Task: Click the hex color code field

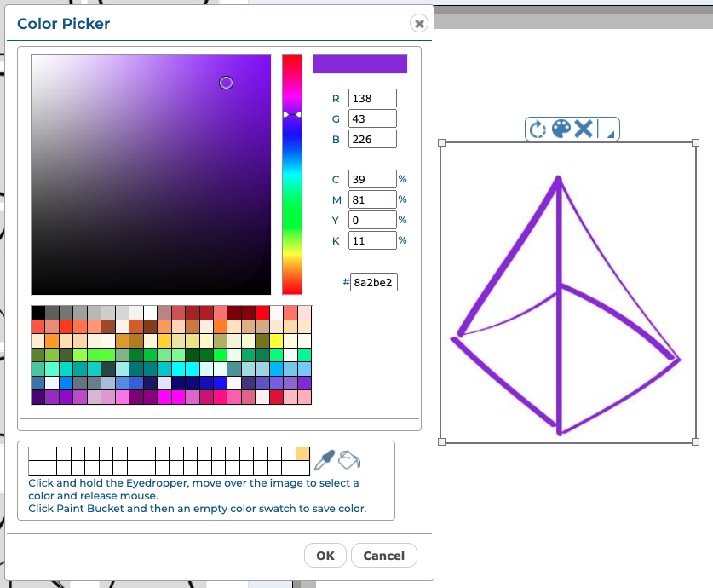Action: pos(374,282)
